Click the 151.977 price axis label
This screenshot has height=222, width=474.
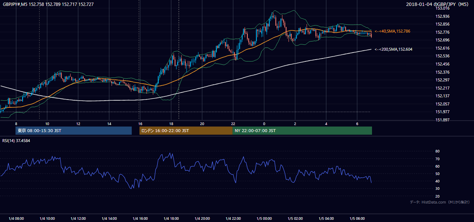(x=443, y=112)
